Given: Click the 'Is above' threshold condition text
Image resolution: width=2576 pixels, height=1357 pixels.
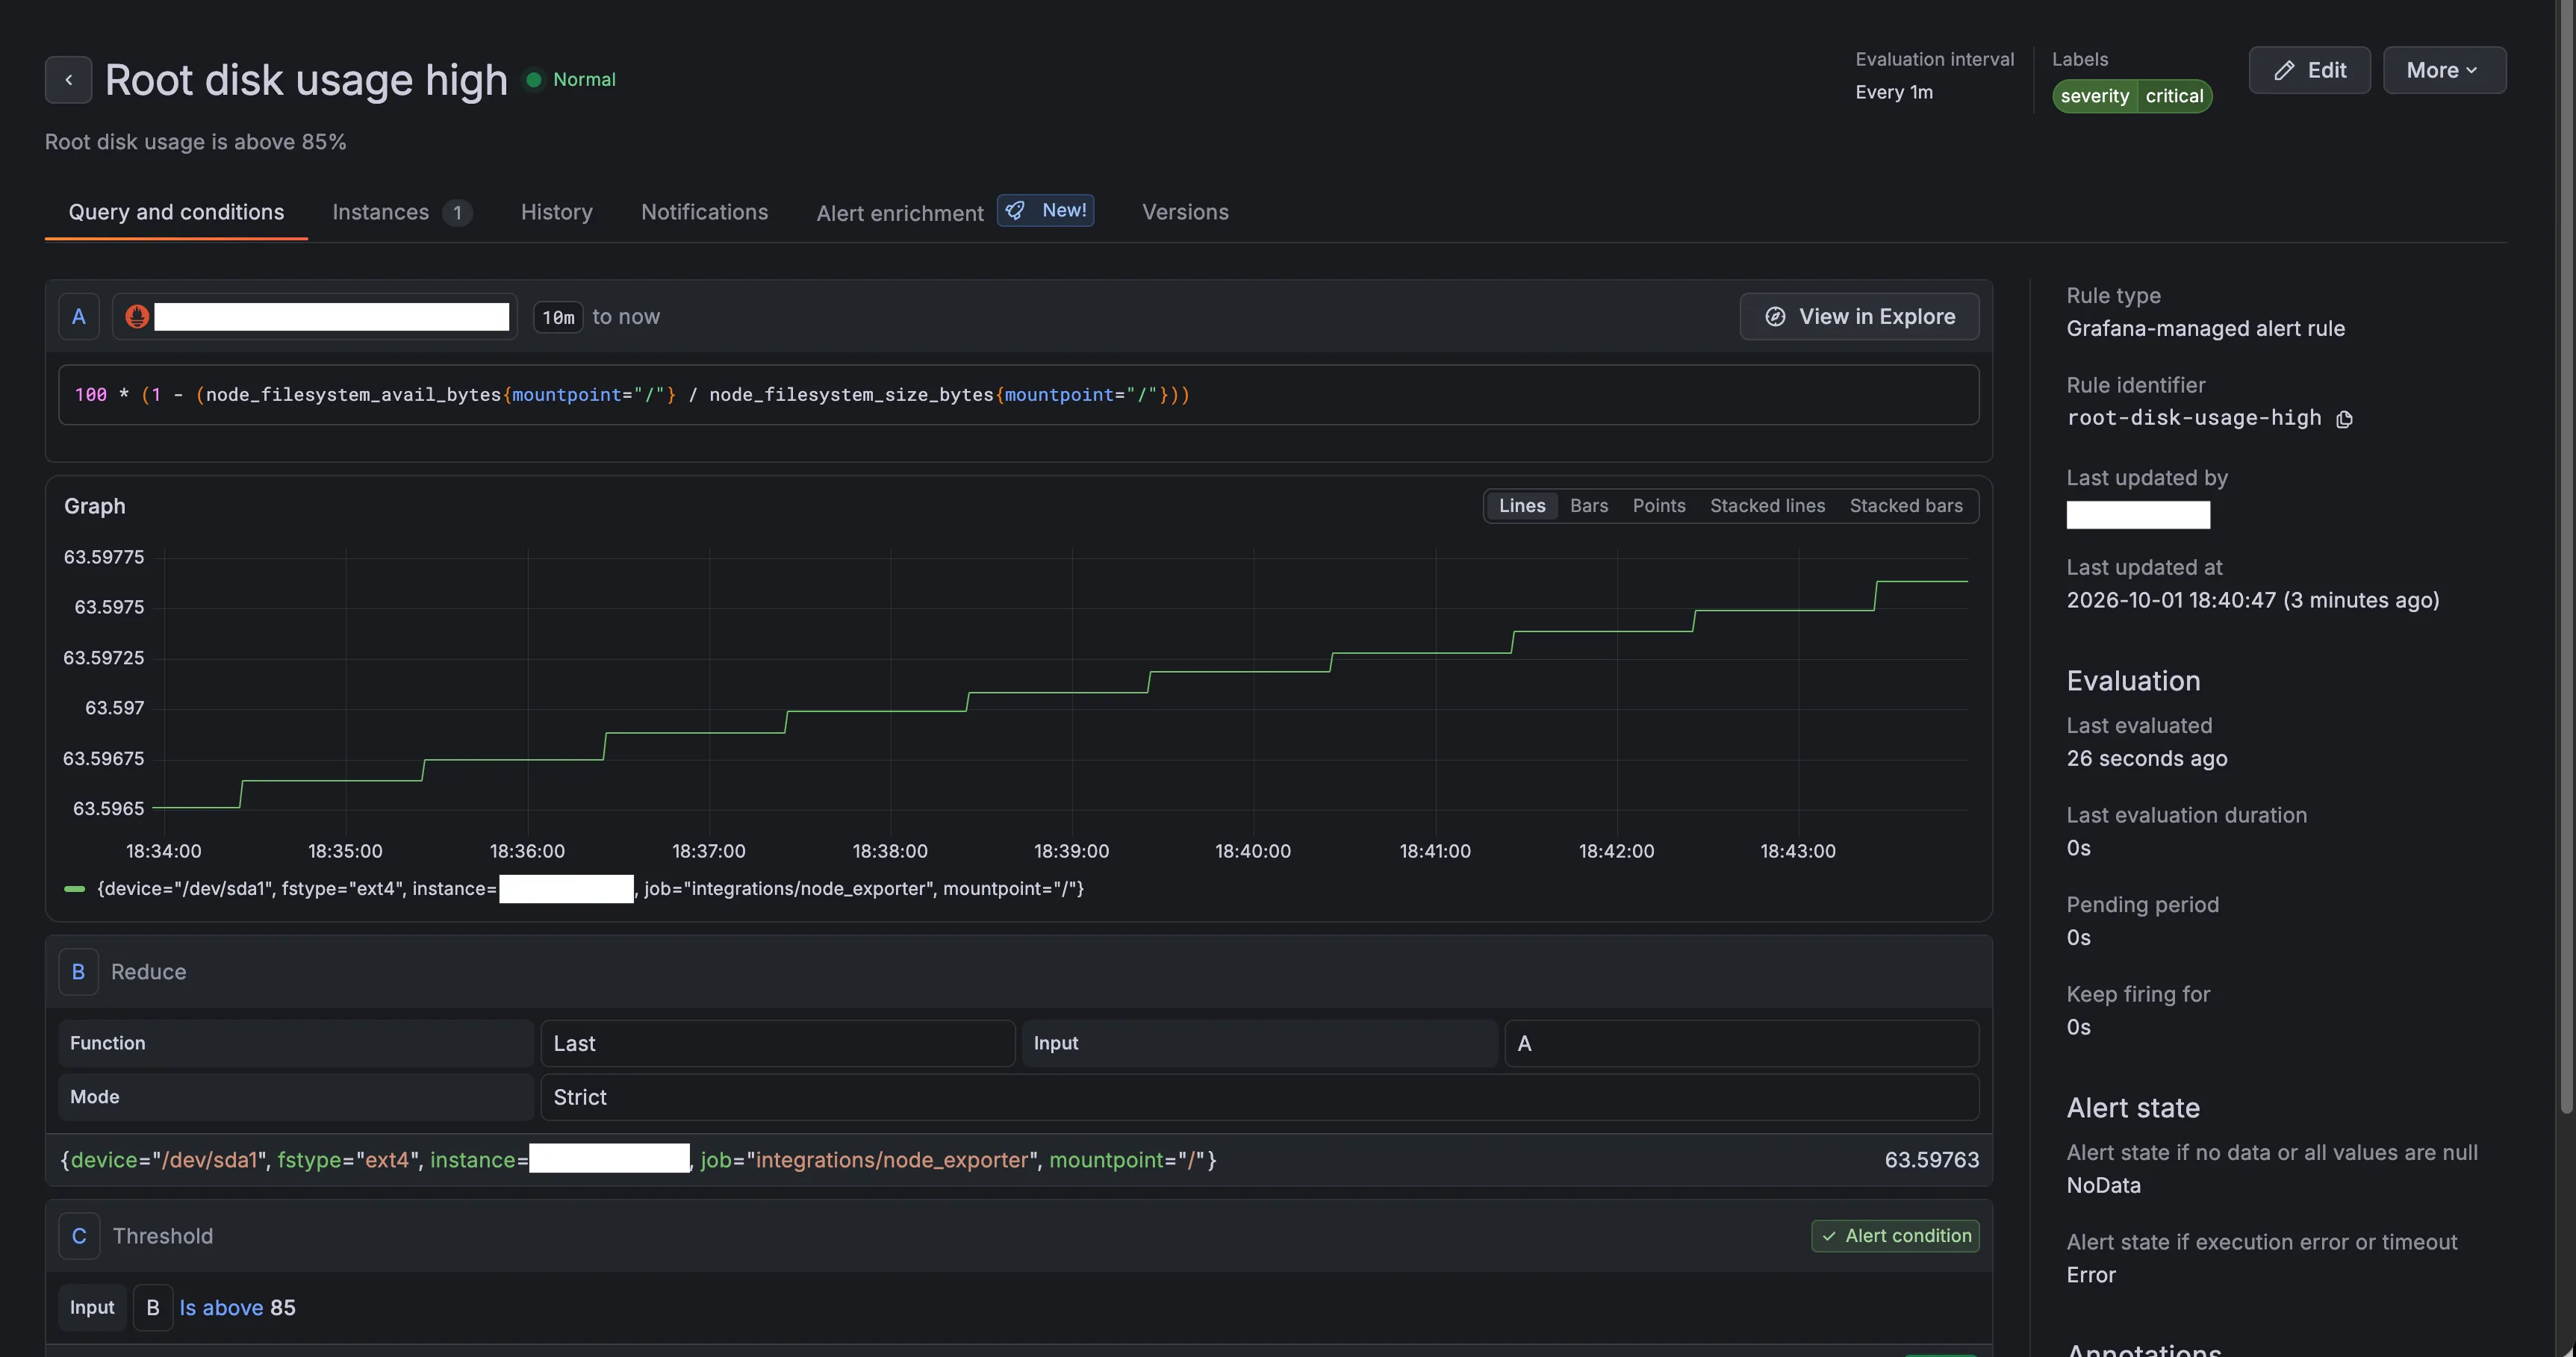Looking at the screenshot, I should [x=221, y=1308].
